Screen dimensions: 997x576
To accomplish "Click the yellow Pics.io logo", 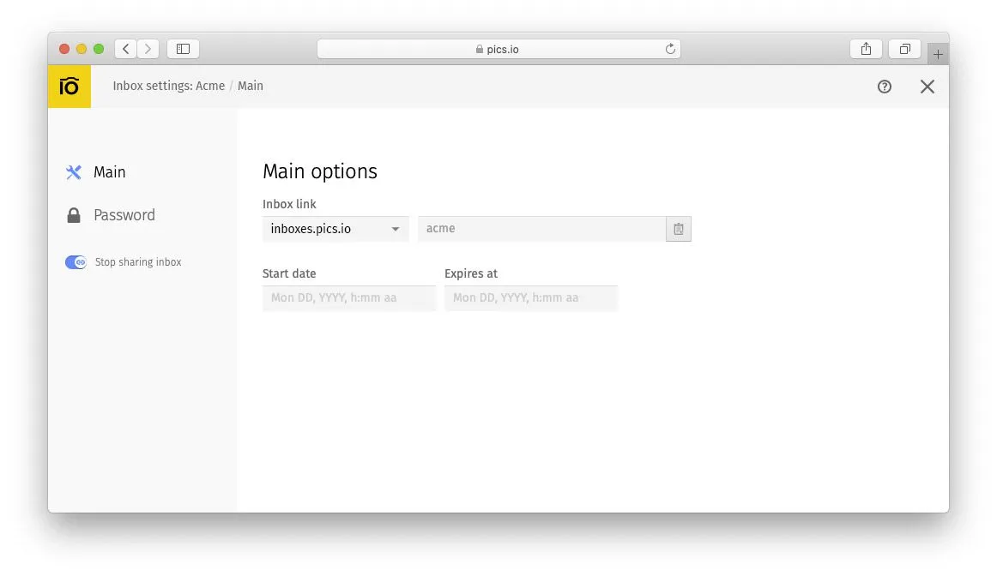I will pos(69,86).
